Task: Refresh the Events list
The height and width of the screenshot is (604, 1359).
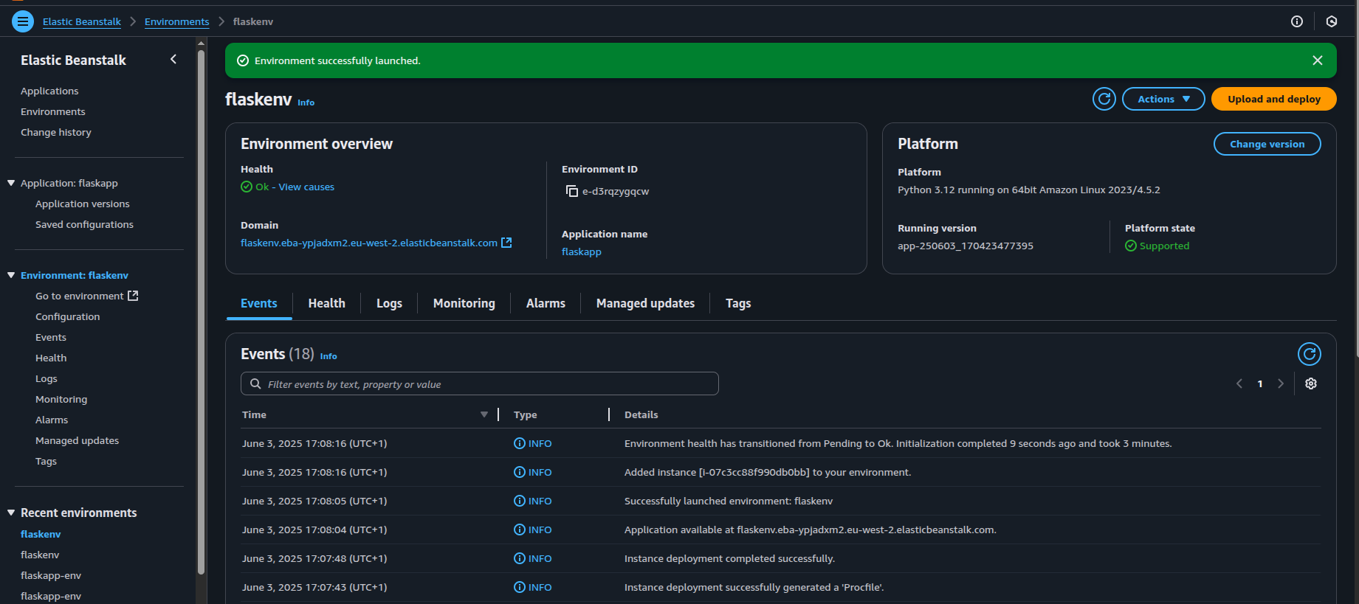Action: [1310, 354]
